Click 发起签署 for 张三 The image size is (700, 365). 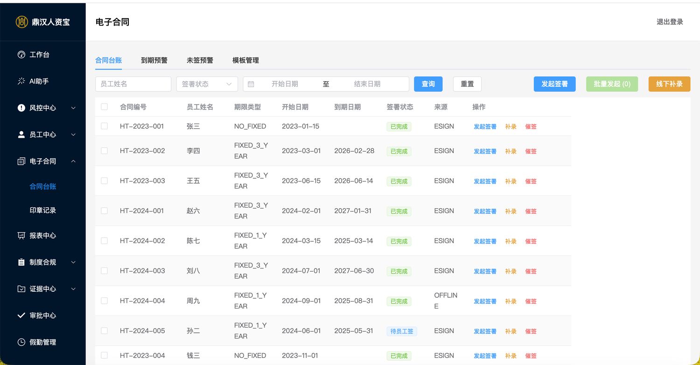(x=485, y=126)
